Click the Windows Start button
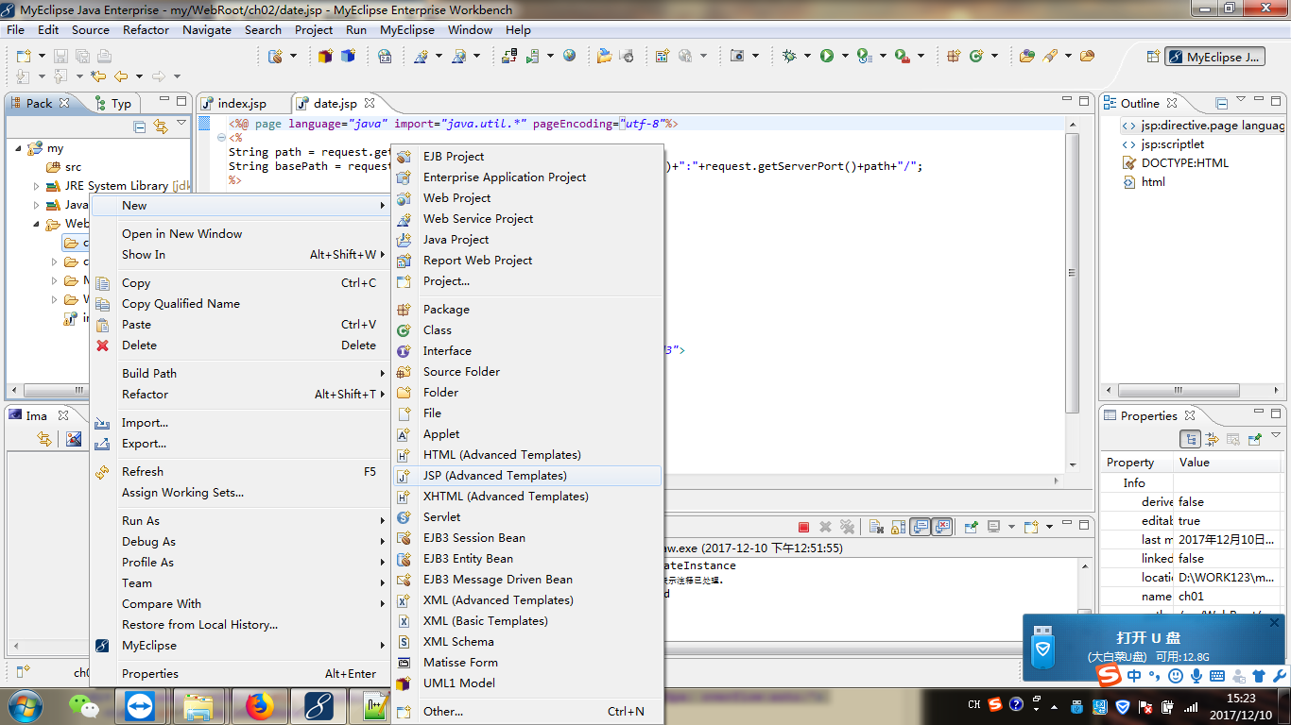Screen dimensions: 1291x725 click(x=25, y=706)
